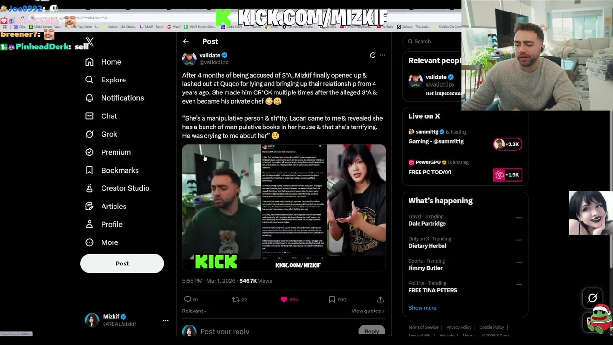Toggle bookmark on the post showing 530

332,299
